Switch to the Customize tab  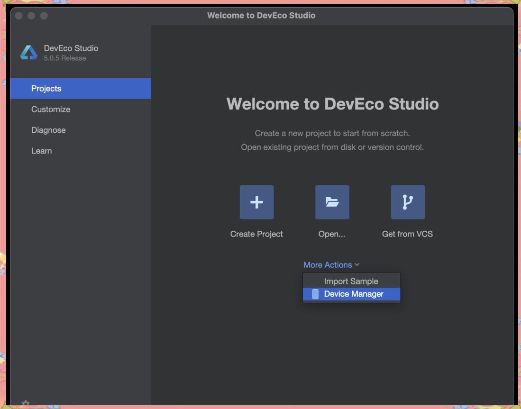pos(81,109)
